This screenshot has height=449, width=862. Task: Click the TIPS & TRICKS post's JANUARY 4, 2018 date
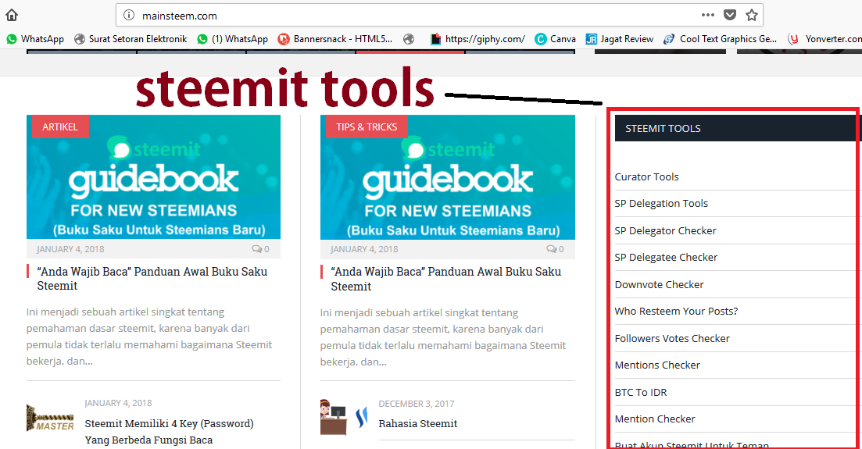[364, 249]
